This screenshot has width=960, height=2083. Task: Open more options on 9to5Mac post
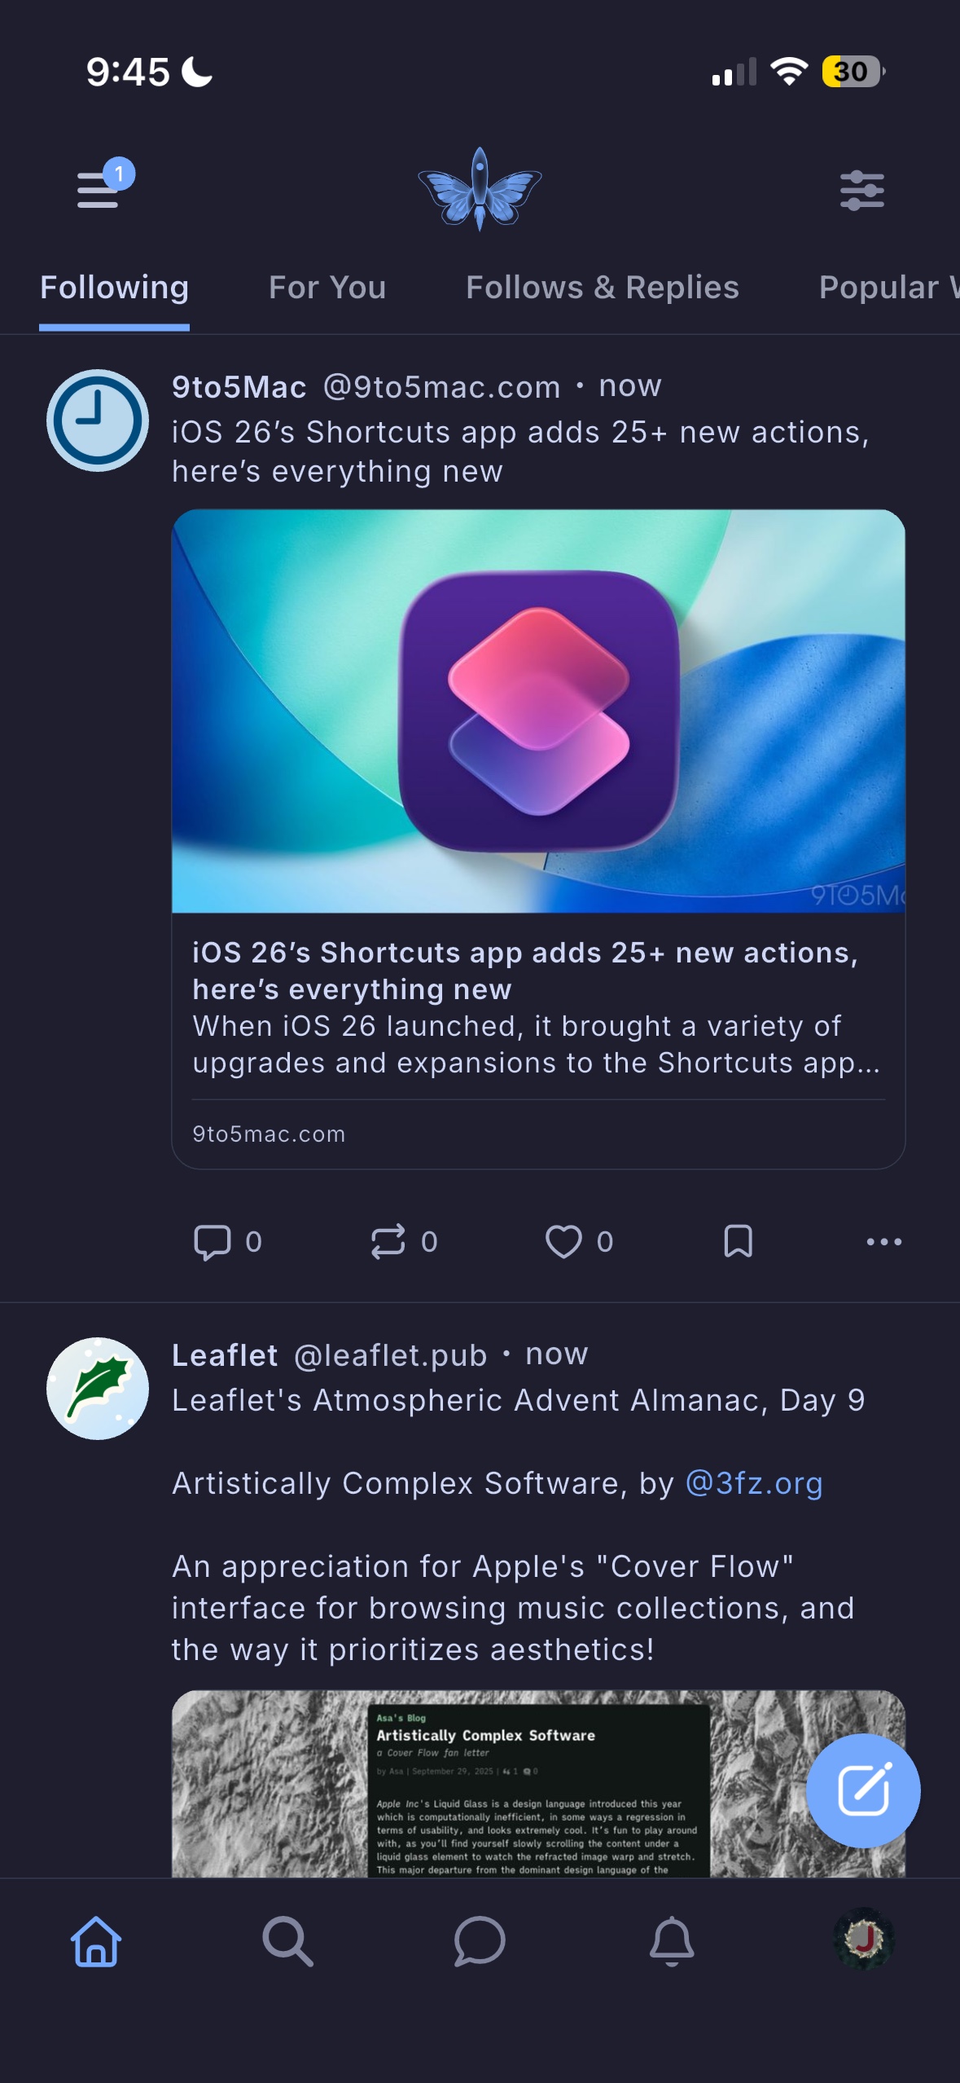point(883,1241)
